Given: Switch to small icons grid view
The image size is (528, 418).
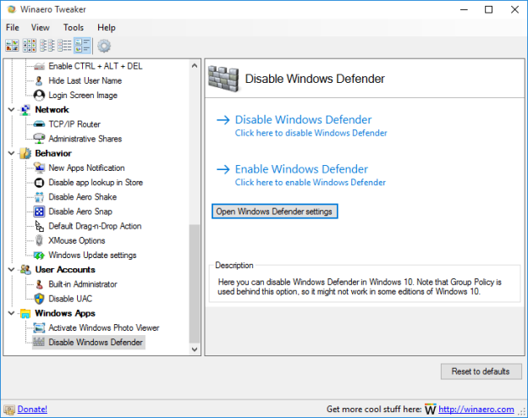Looking at the screenshot, I should [30, 46].
